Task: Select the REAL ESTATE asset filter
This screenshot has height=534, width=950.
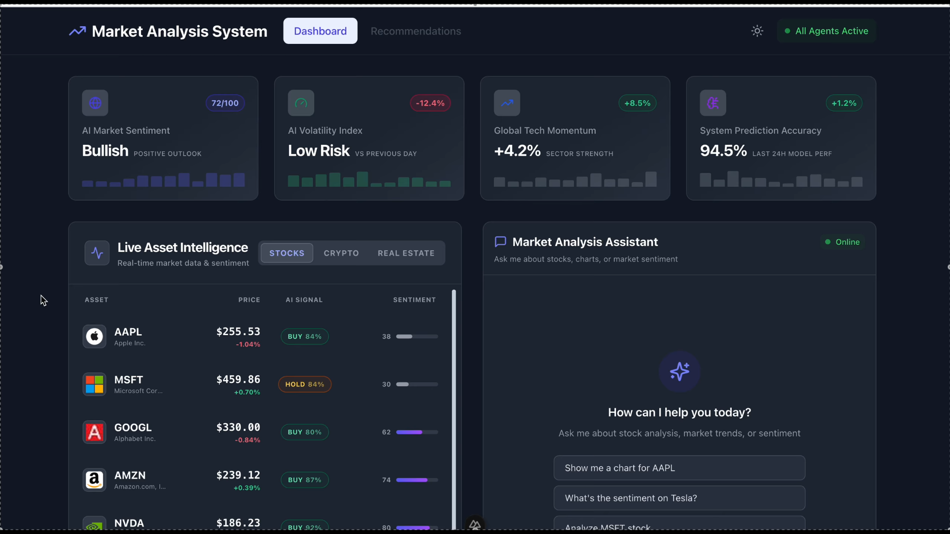Action: (x=406, y=253)
